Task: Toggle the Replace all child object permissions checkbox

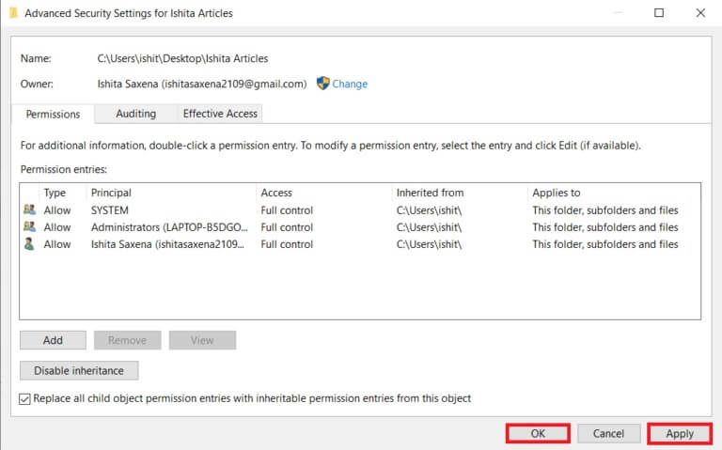Action: click(x=24, y=399)
